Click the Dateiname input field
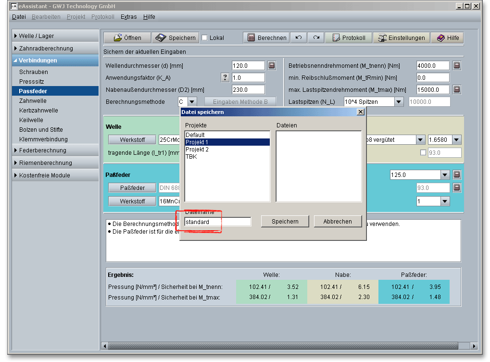 (218, 222)
